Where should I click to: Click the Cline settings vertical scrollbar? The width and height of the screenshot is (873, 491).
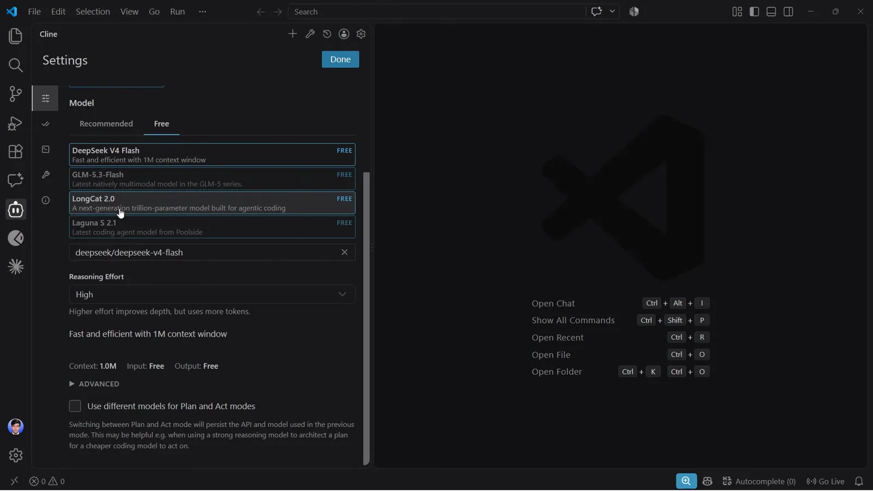pos(367,319)
